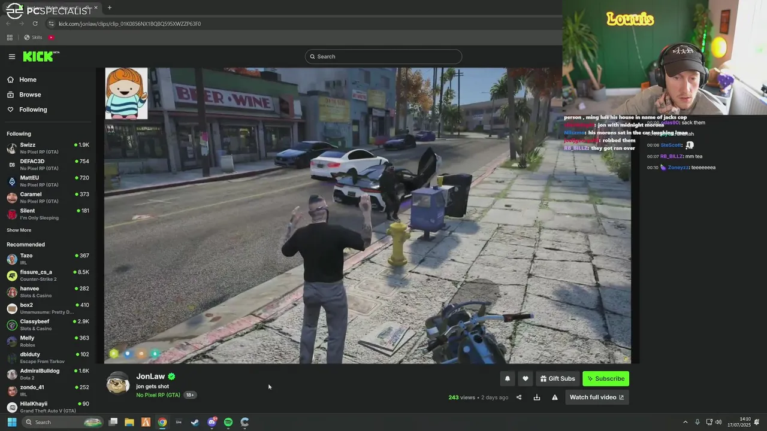Click the clock and date in the taskbar
This screenshot has width=767, height=431.
tap(739, 422)
